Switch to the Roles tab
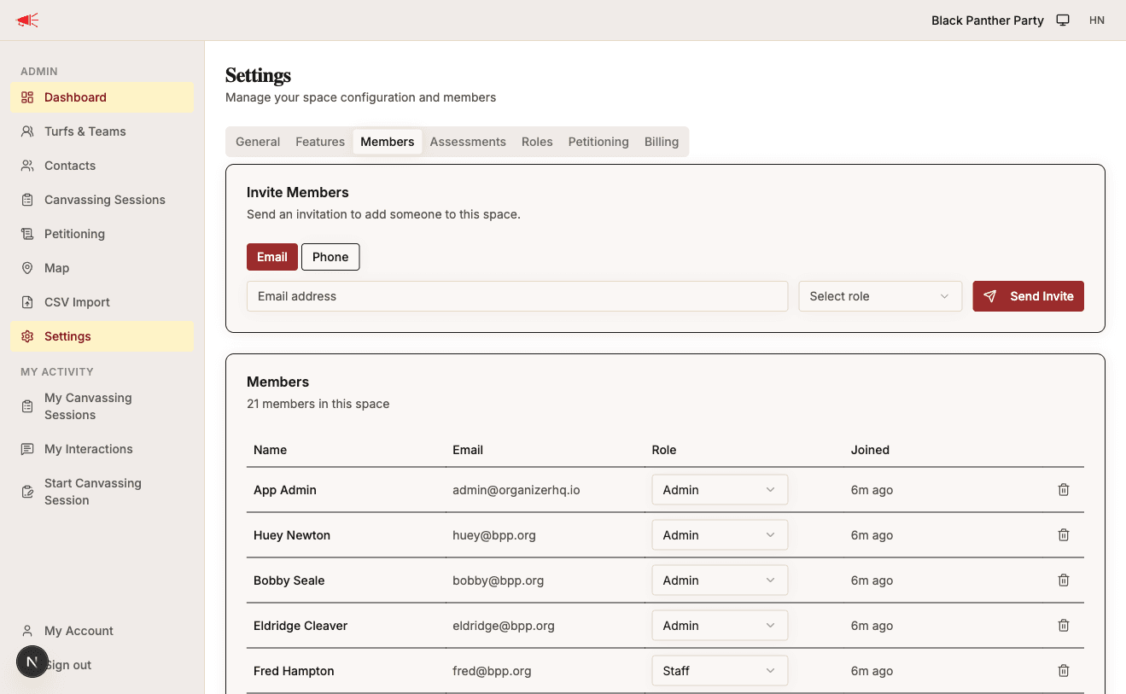Screen dimensions: 1126x694 (x=537, y=142)
